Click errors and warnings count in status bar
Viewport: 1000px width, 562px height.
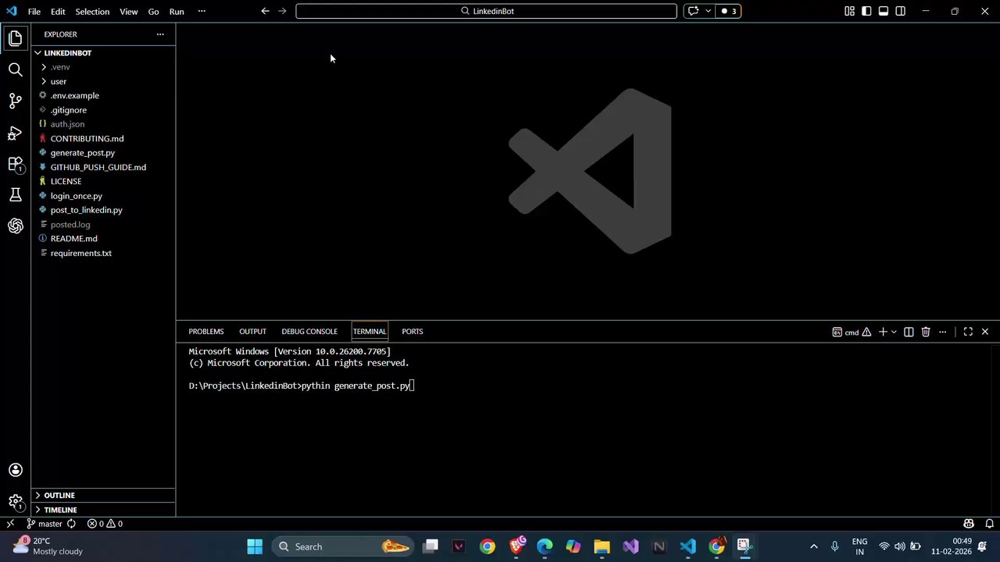point(105,524)
